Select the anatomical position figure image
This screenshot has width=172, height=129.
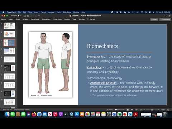tap(51, 64)
